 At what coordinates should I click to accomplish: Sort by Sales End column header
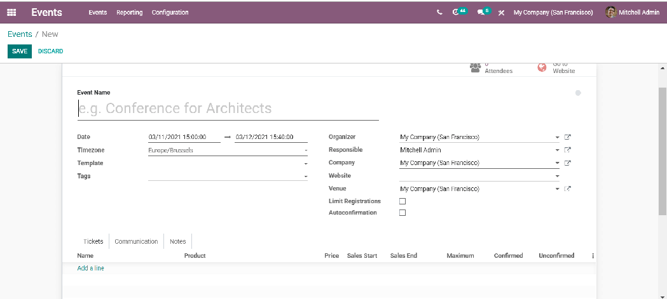coord(404,256)
